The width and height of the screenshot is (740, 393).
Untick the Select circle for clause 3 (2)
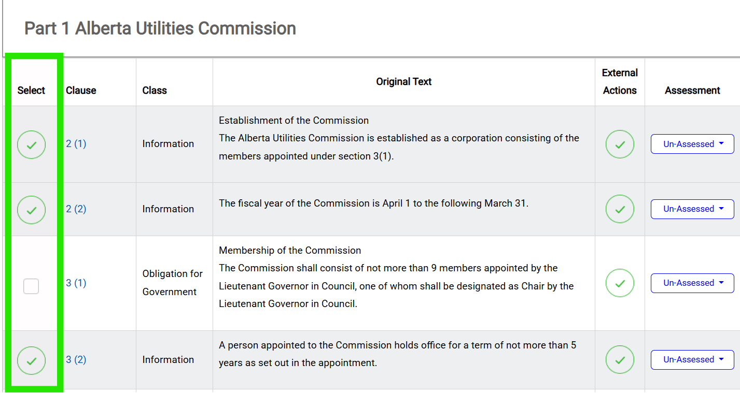click(31, 360)
